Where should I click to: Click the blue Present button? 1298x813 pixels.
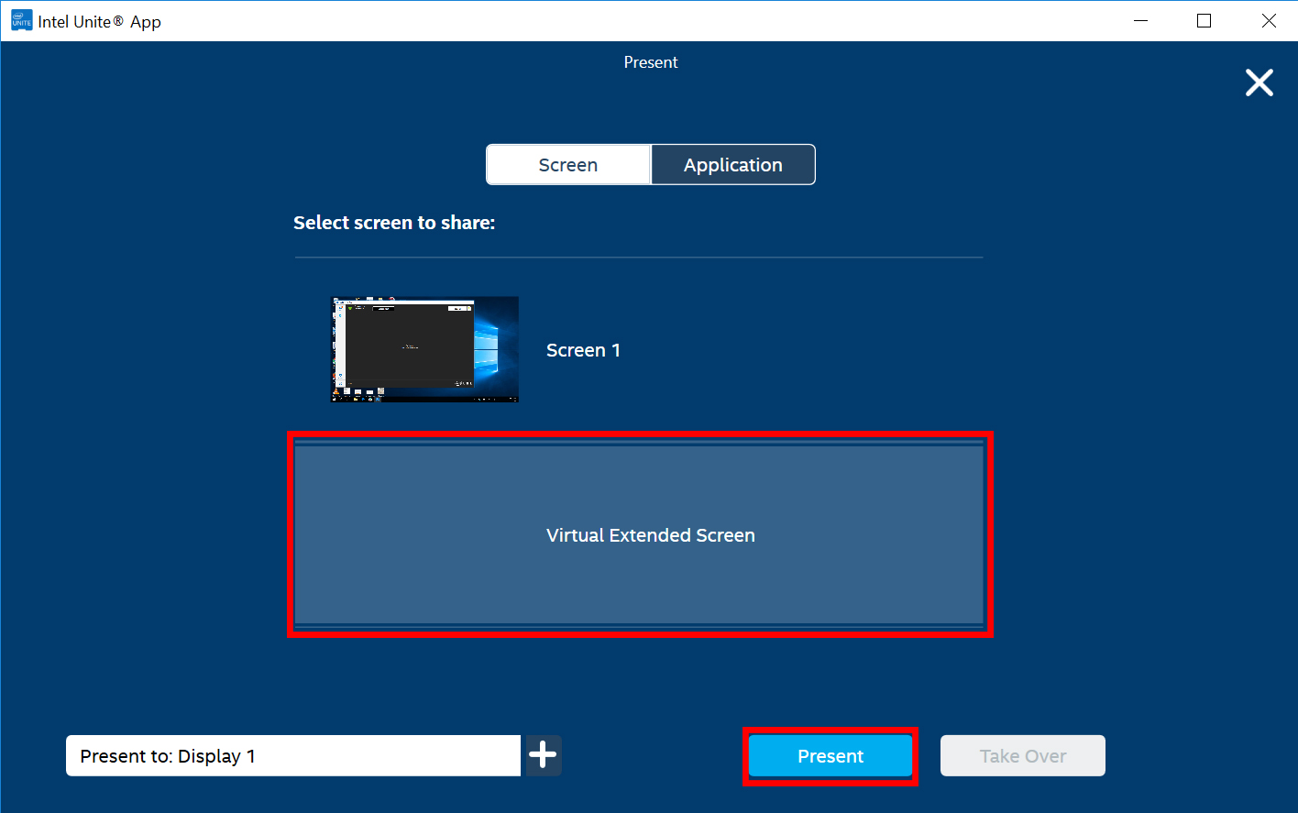pos(830,756)
